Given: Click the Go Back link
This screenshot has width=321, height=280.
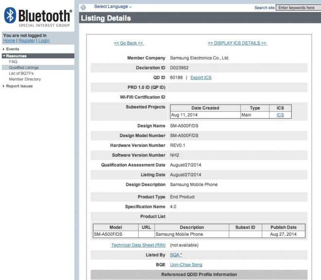Looking at the screenshot, I should point(128,43).
